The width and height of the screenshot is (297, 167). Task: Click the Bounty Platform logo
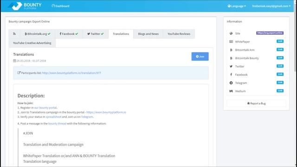(x=25, y=6)
